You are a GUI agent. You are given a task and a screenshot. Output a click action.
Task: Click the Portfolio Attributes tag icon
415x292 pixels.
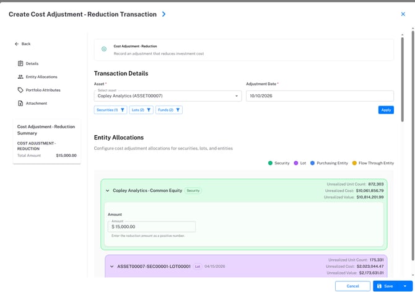coord(20,90)
